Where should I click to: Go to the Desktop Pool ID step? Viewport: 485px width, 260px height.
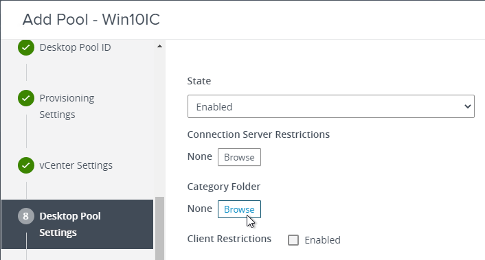75,47
